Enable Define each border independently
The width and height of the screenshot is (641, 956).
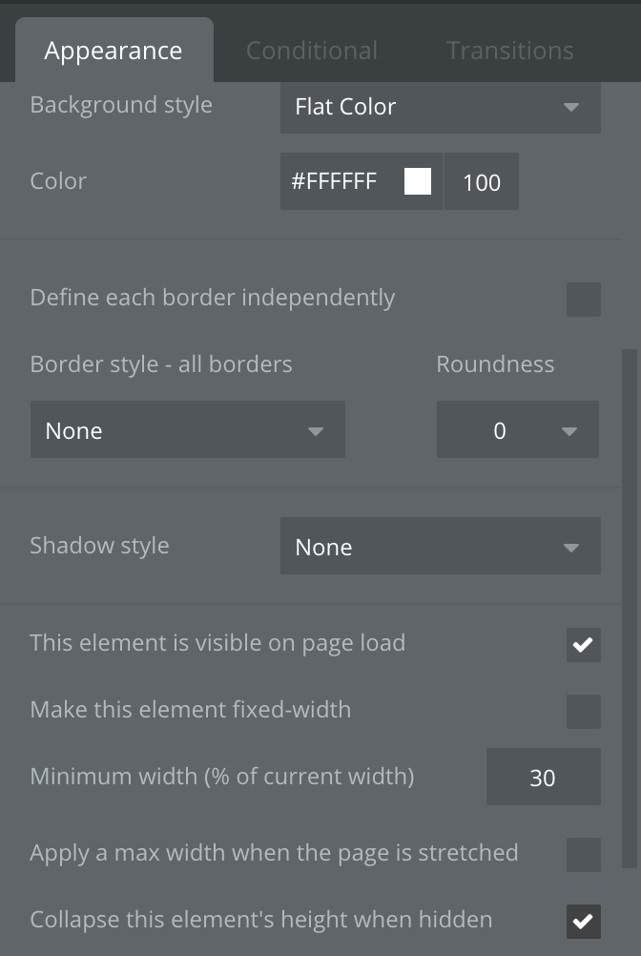[583, 299]
